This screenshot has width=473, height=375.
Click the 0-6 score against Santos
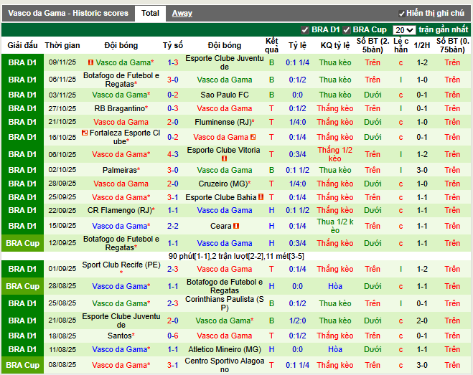pos(173,336)
